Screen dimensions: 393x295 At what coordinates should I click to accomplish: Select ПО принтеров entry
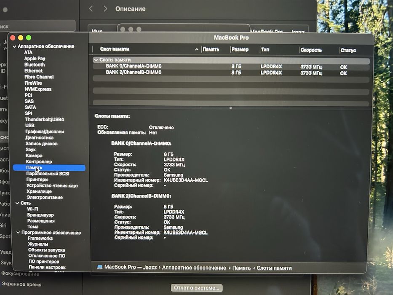pos(44,261)
